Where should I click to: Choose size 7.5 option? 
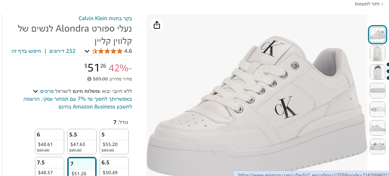(50, 167)
